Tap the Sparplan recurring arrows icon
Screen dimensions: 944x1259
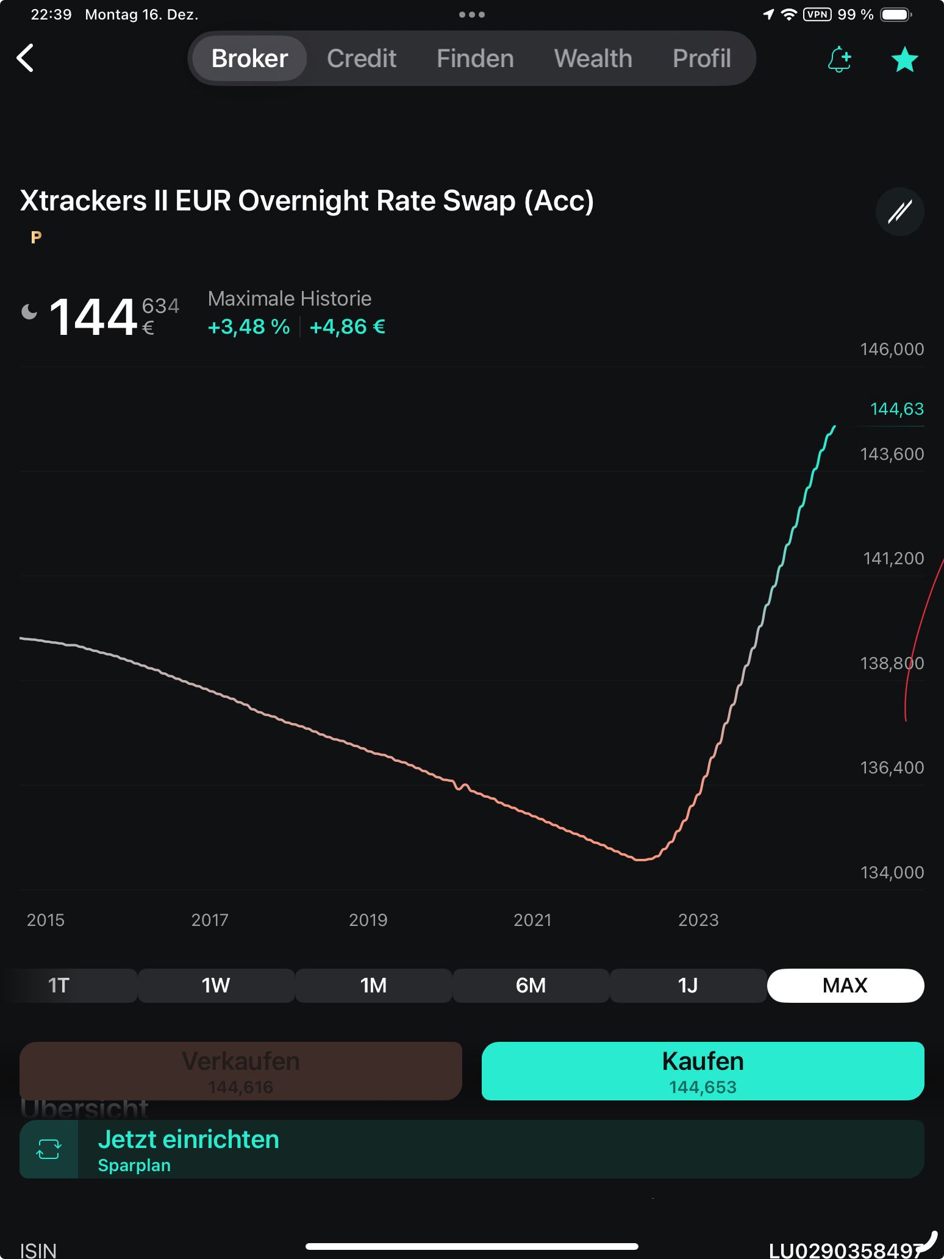pos(49,1149)
